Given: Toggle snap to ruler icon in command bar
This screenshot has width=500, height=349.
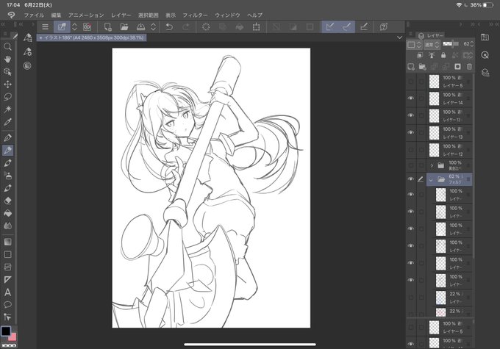Looking at the screenshot, I should (330, 26).
